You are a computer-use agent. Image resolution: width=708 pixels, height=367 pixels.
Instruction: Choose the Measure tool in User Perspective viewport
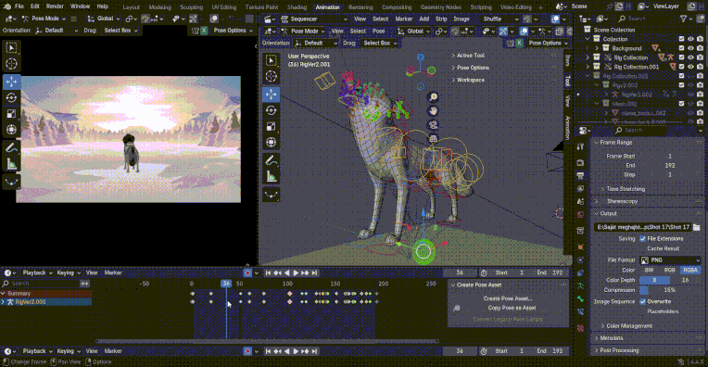271,176
